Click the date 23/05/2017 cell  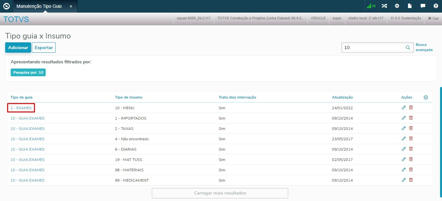[342, 139]
